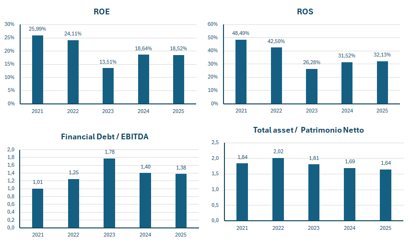The image size is (411, 249).
Task: Select the Debt/EBITDA 2024 bar labeled 1,40
Action: coord(145,200)
